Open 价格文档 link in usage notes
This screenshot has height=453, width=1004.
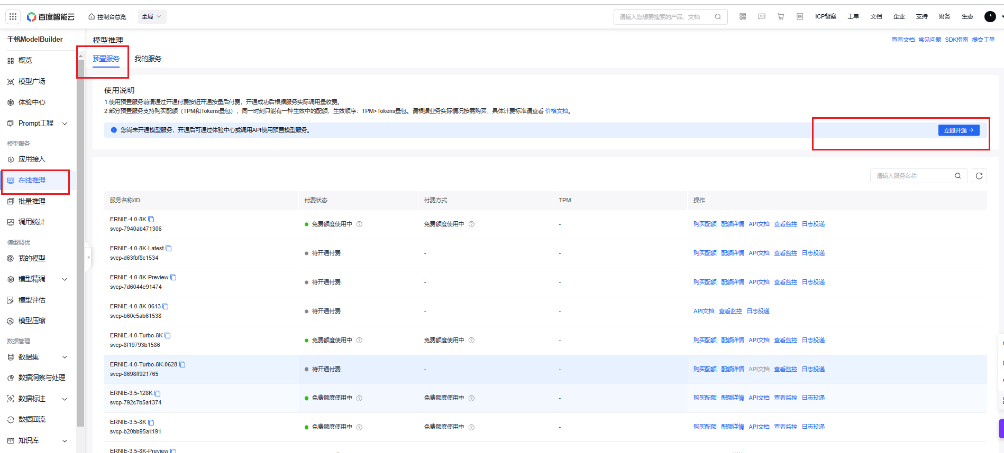556,111
